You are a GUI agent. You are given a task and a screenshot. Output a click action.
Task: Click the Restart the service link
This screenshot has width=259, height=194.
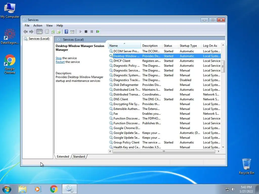[x=60, y=62]
